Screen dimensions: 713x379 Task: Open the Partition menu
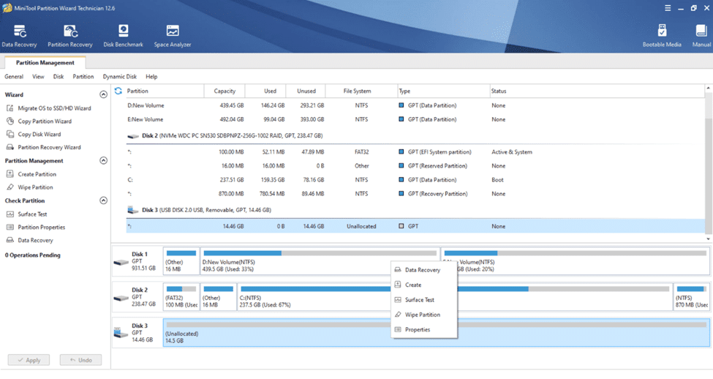click(x=83, y=77)
